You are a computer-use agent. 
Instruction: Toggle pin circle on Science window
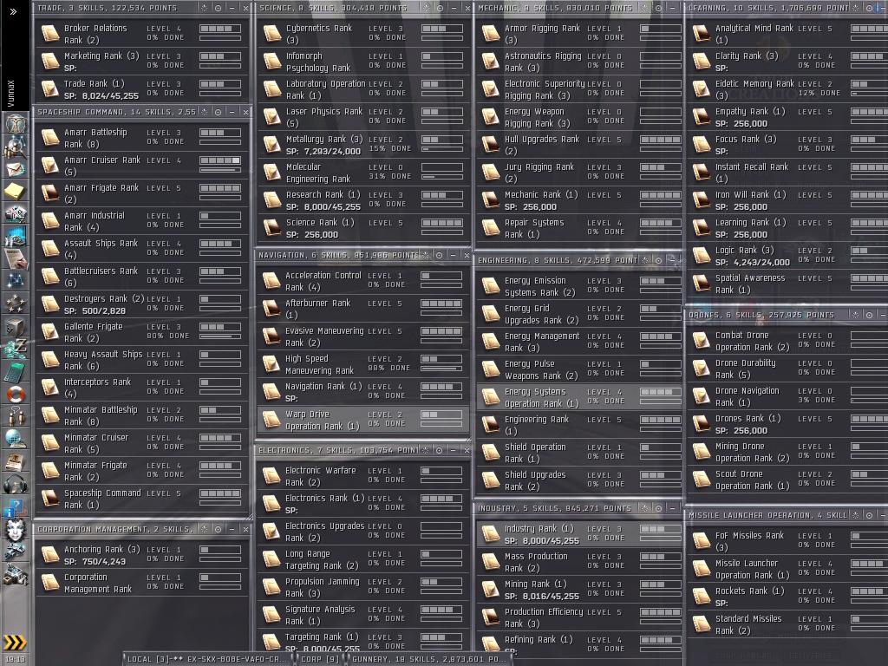pos(440,8)
